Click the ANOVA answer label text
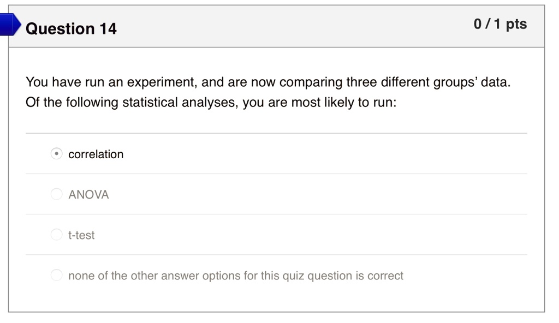559x323 pixels. (88, 194)
